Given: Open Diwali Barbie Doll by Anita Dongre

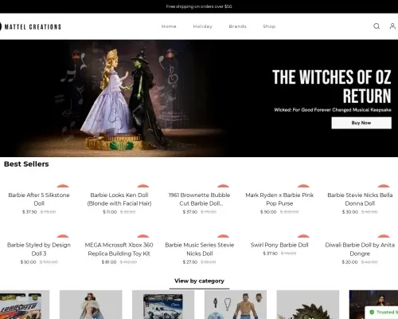Looking at the screenshot, I should coord(360,249).
